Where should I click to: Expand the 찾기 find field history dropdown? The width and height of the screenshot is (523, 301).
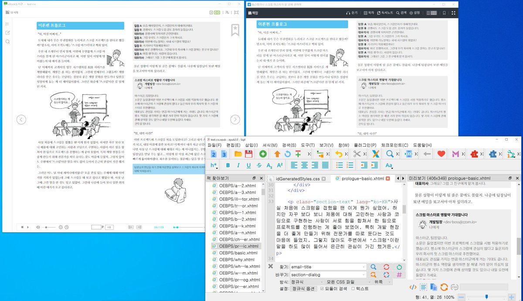point(363,267)
